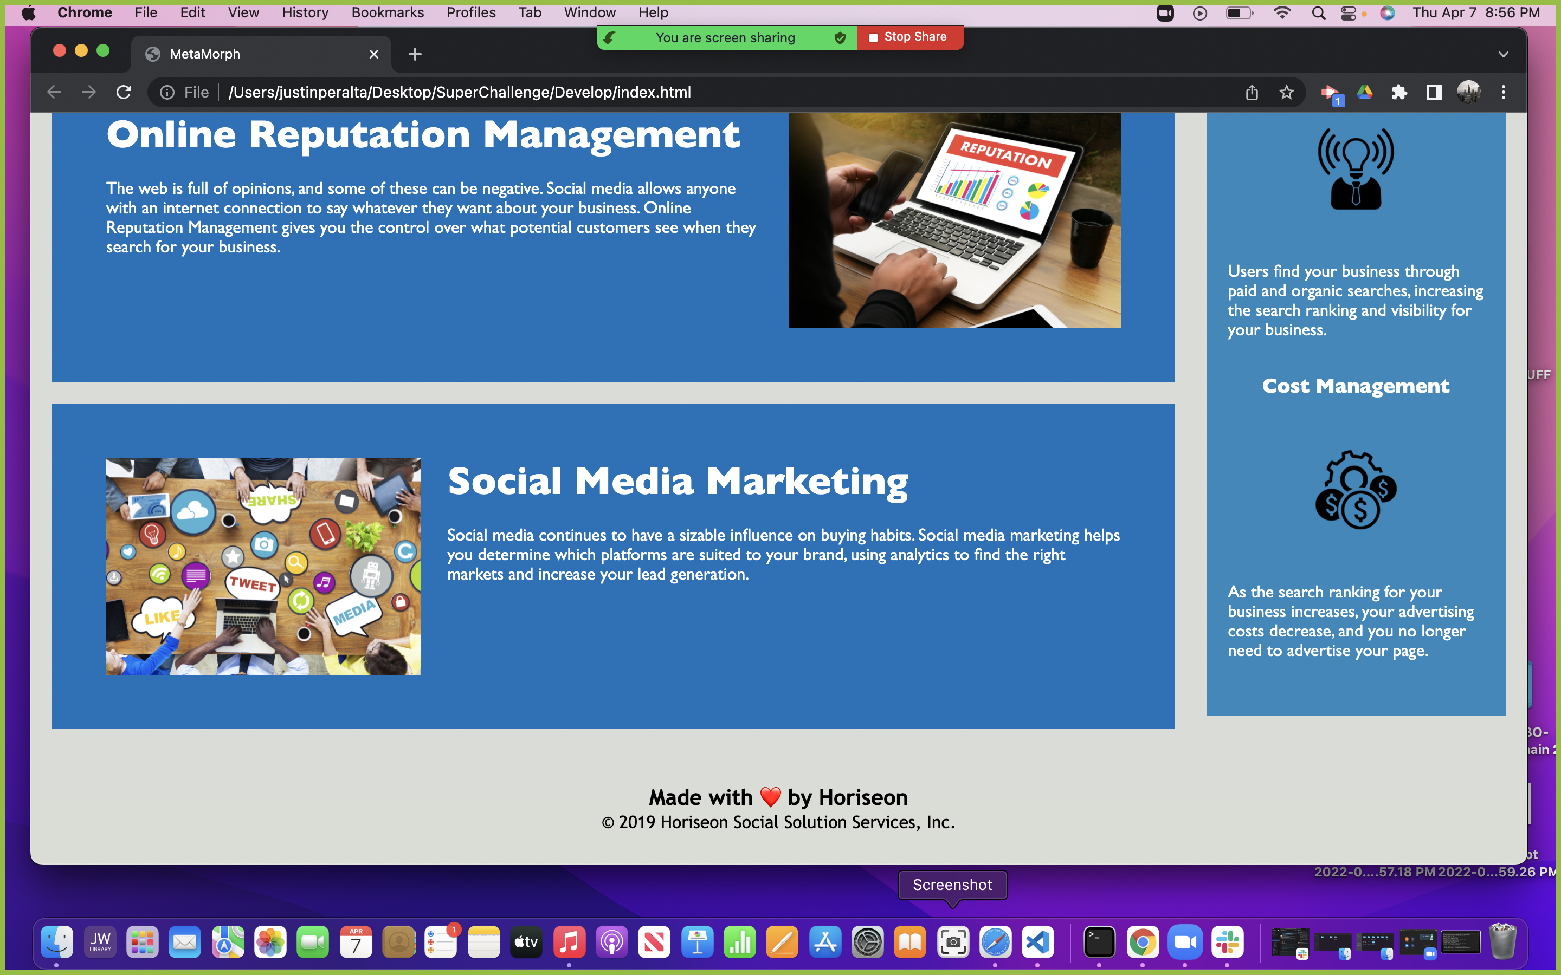Toggle the Chrome side panel icon

pyautogui.click(x=1433, y=92)
